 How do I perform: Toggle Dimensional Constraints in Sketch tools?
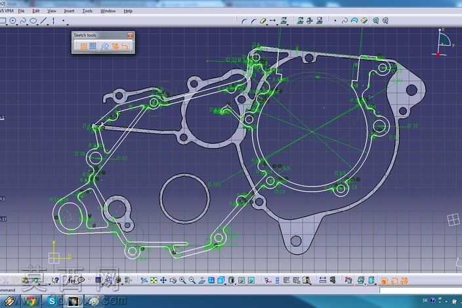(x=125, y=46)
